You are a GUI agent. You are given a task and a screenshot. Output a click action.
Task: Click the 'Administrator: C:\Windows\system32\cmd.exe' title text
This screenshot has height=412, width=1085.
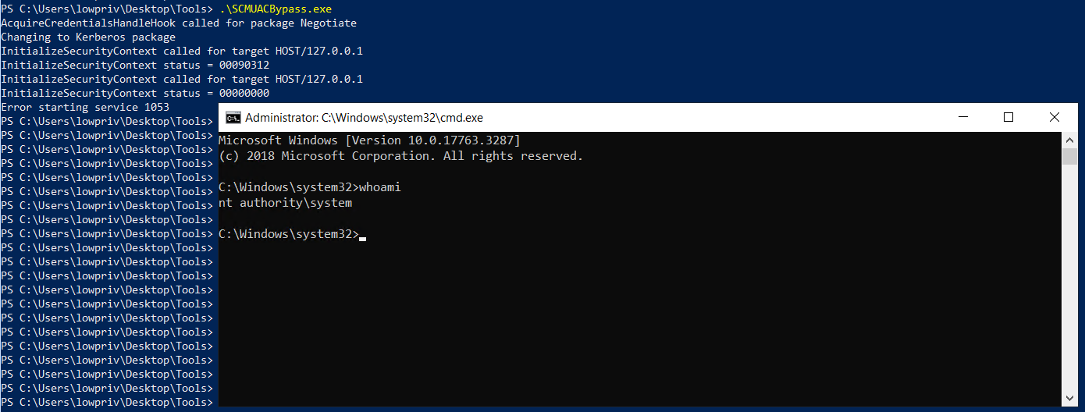pos(364,118)
